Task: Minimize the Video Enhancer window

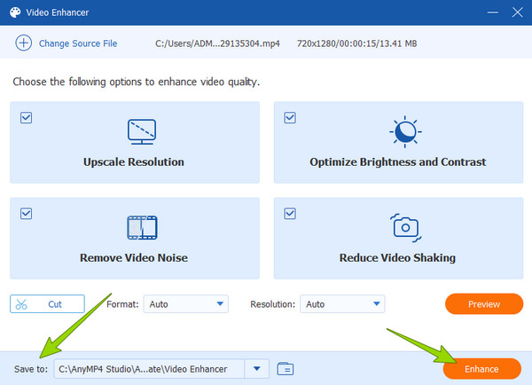Action: coord(493,12)
